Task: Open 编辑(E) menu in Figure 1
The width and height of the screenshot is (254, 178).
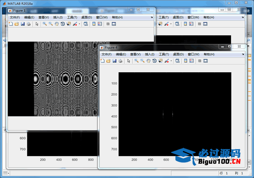Action: click(29, 17)
